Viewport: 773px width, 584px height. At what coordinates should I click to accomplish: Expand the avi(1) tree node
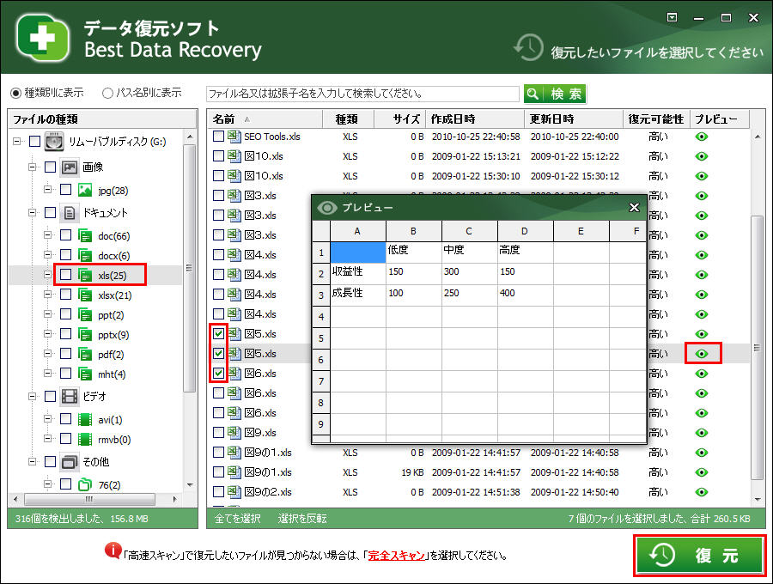click(x=47, y=419)
